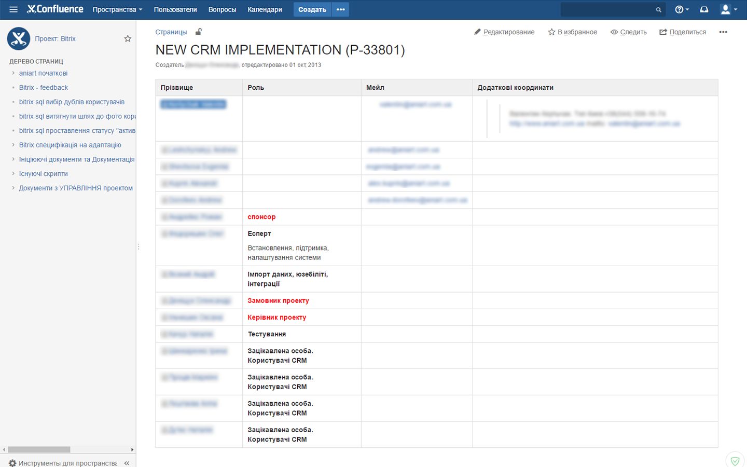Click the highlighted user name in first row
Viewport: 747px width, 467px height.
(193, 104)
